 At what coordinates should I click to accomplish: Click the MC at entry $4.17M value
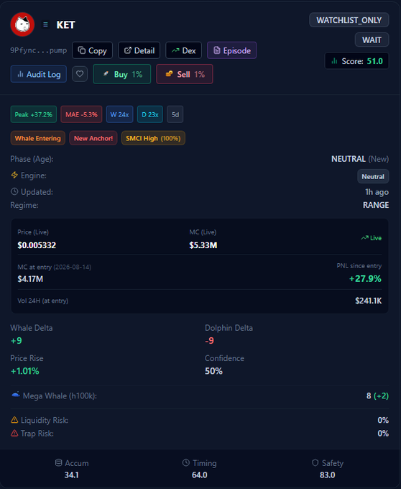point(30,279)
